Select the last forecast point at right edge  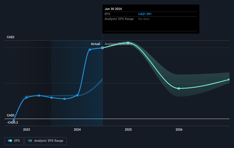point(229,79)
